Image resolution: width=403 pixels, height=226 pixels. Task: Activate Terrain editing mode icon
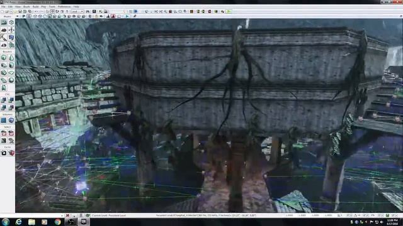(4, 30)
